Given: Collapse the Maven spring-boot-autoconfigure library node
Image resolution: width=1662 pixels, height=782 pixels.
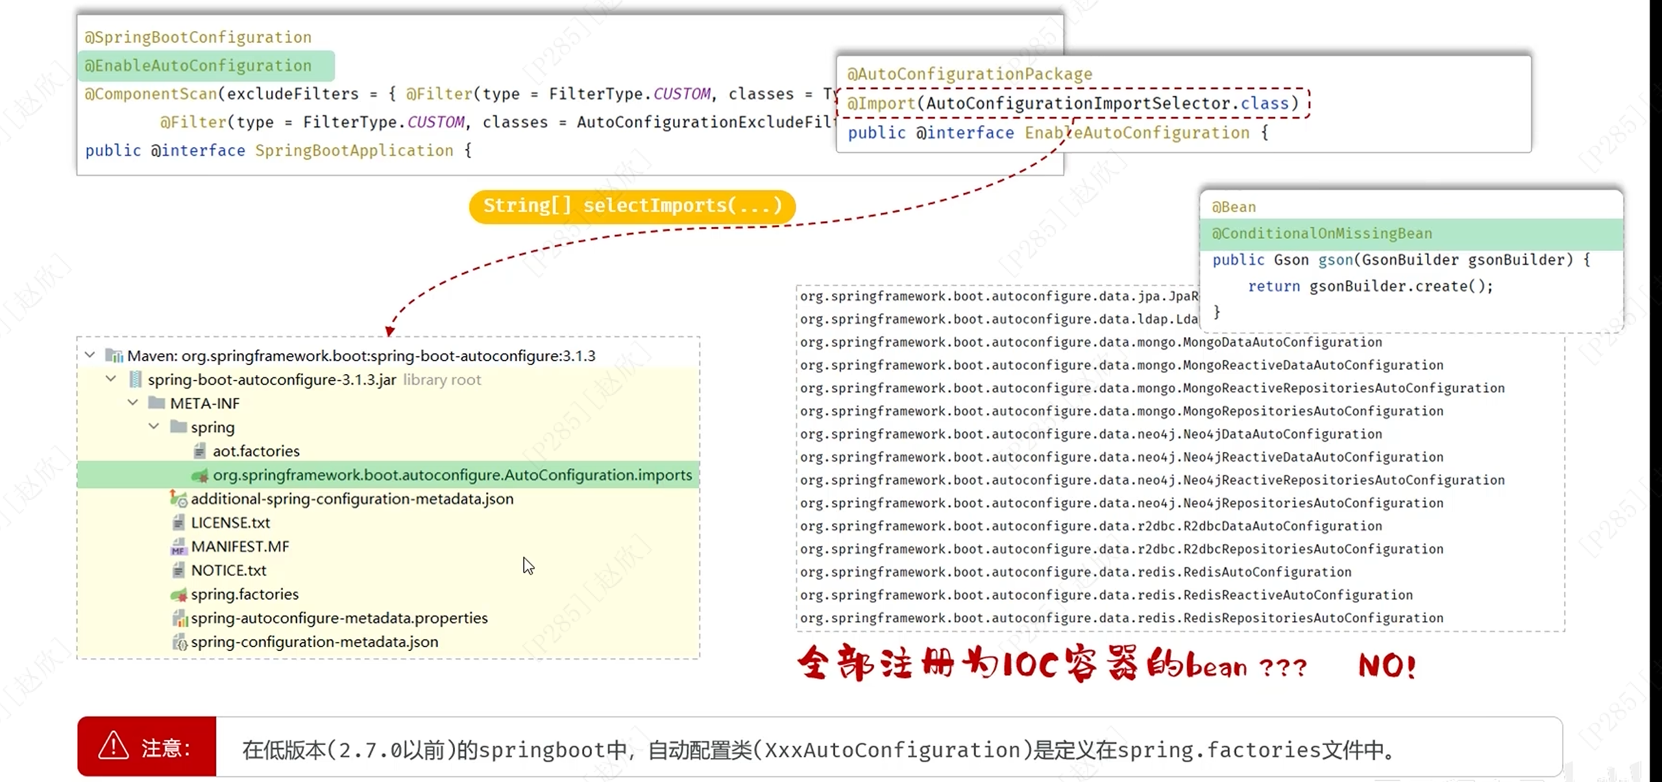Looking at the screenshot, I should [x=90, y=355].
